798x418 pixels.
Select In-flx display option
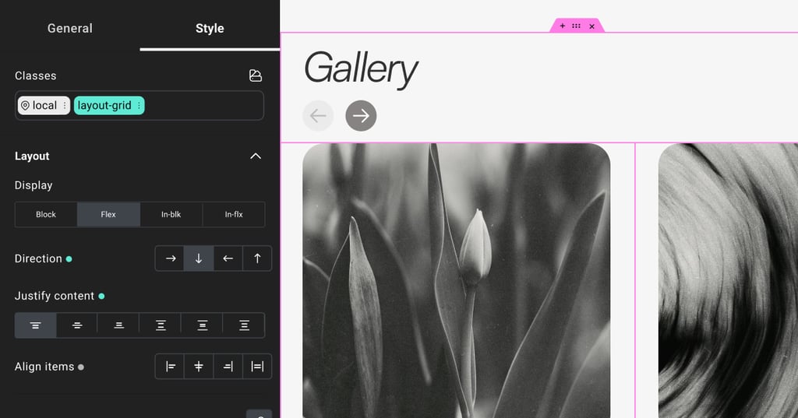pos(234,214)
